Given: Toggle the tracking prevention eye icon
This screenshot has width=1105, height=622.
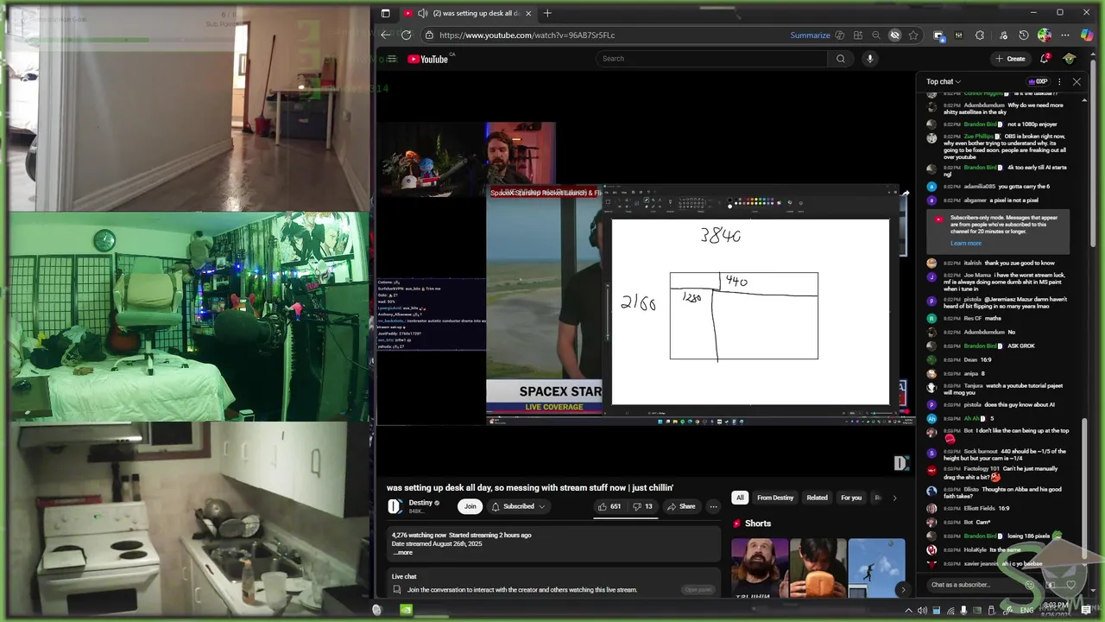Looking at the screenshot, I should [x=895, y=35].
